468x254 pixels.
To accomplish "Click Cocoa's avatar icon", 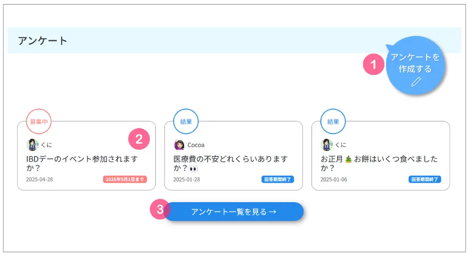I will [179, 145].
